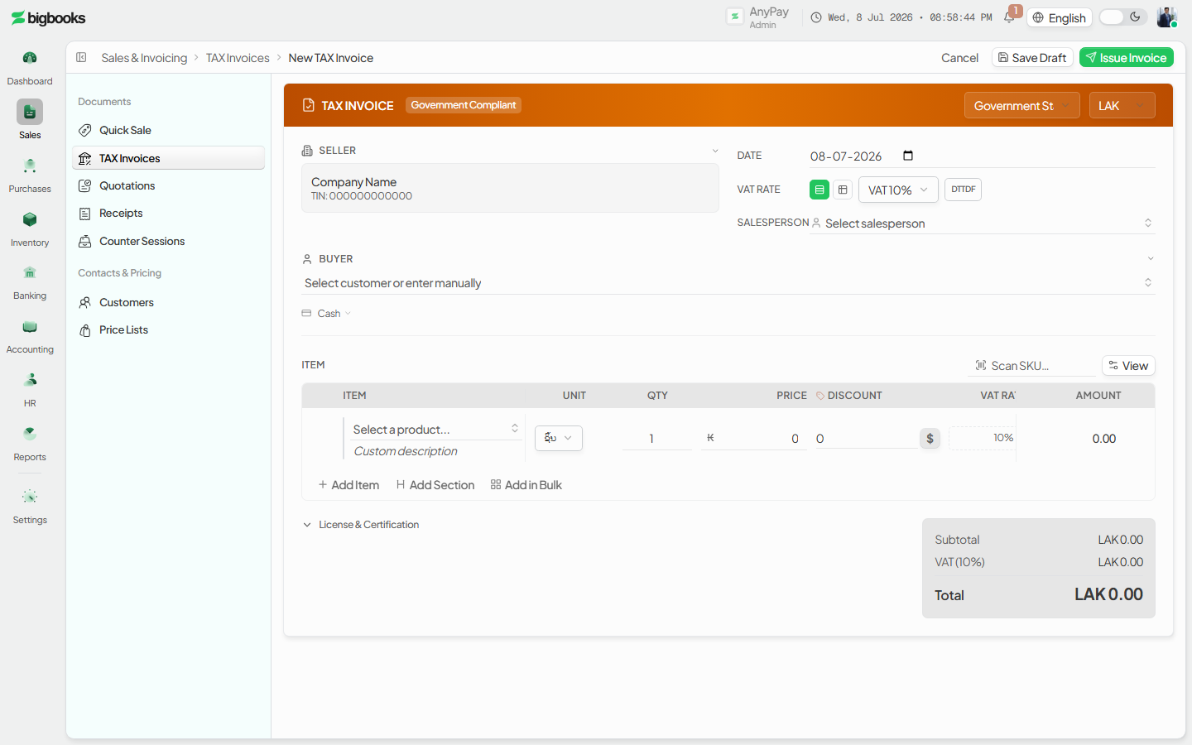Open the user profile avatar

click(1166, 17)
